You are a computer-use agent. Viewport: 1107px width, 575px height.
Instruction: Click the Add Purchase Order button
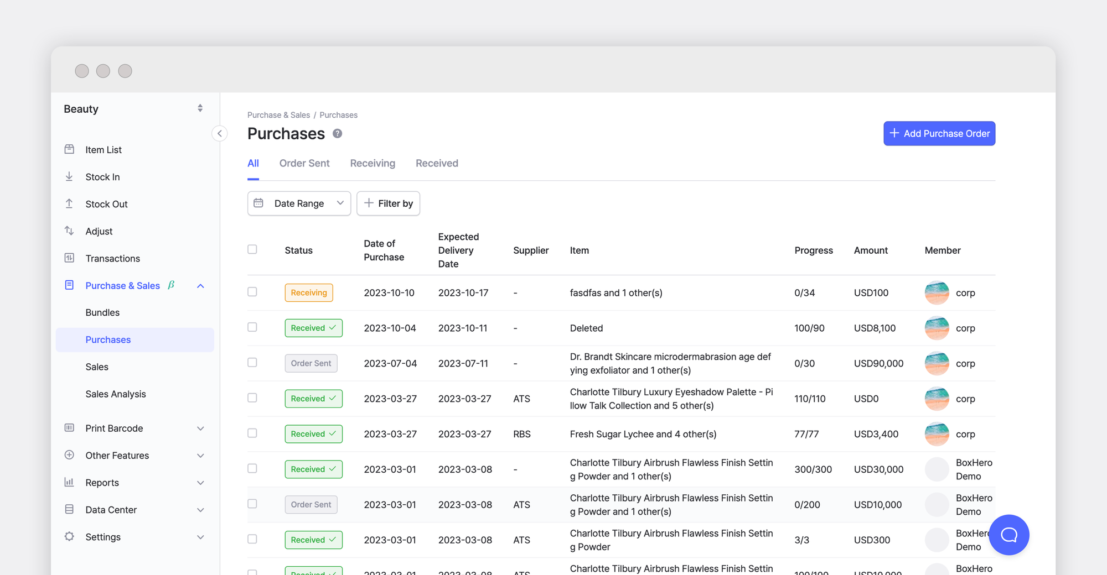[x=939, y=134]
